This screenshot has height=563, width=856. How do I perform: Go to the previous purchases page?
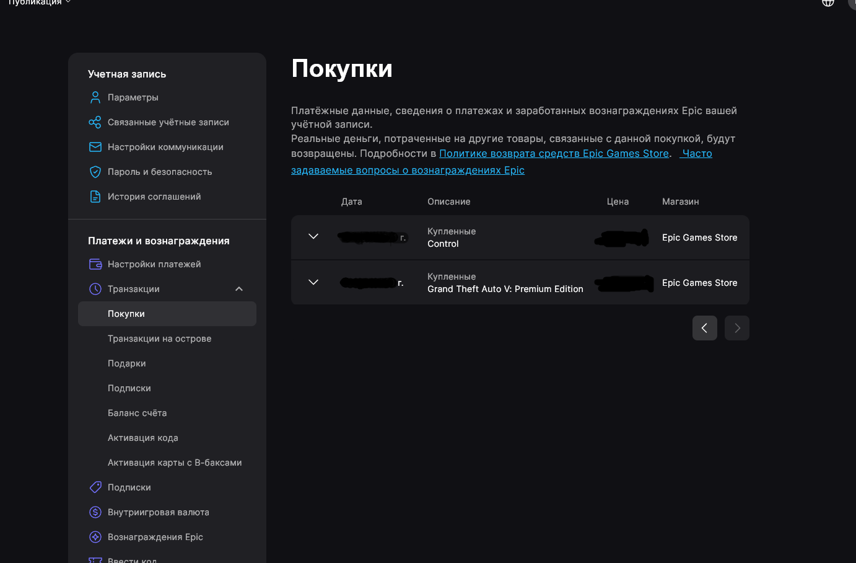coord(704,328)
